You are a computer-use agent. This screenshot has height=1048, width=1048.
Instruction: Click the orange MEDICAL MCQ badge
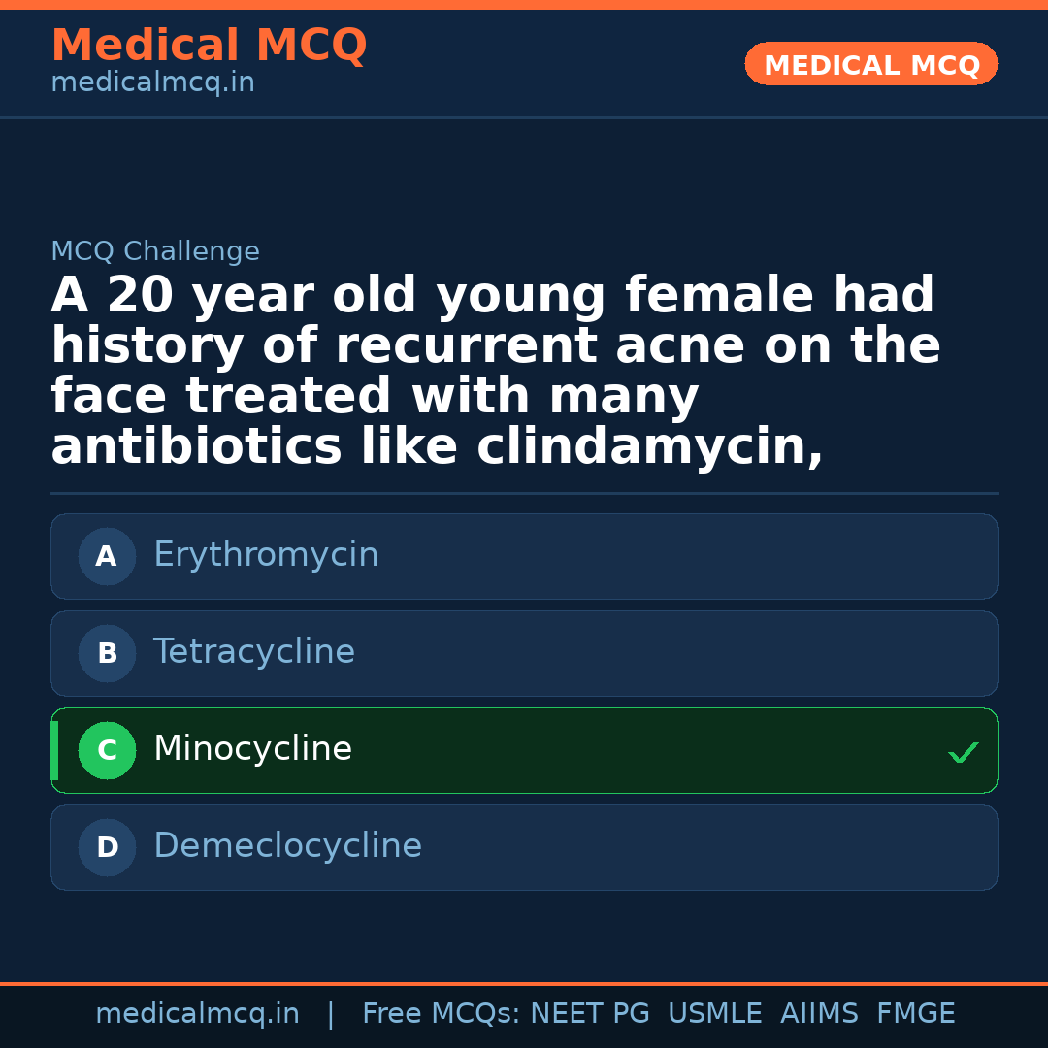pyautogui.click(x=870, y=65)
